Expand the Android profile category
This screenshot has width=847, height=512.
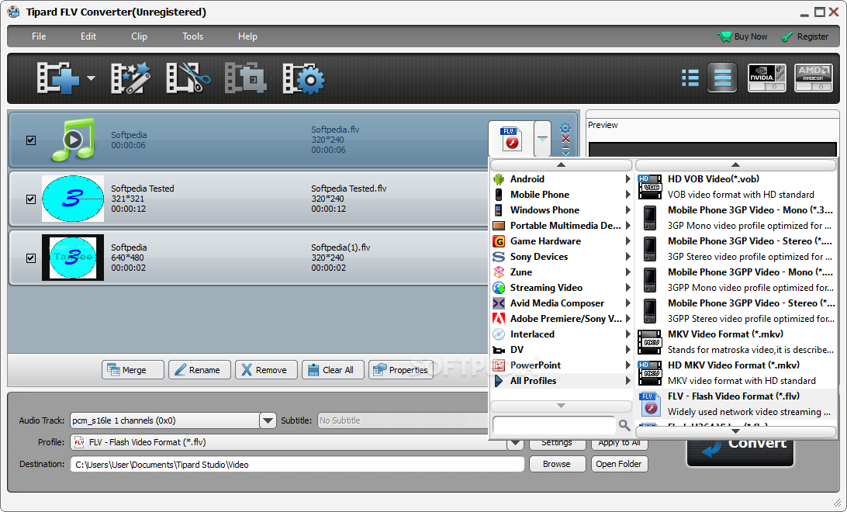(562, 178)
